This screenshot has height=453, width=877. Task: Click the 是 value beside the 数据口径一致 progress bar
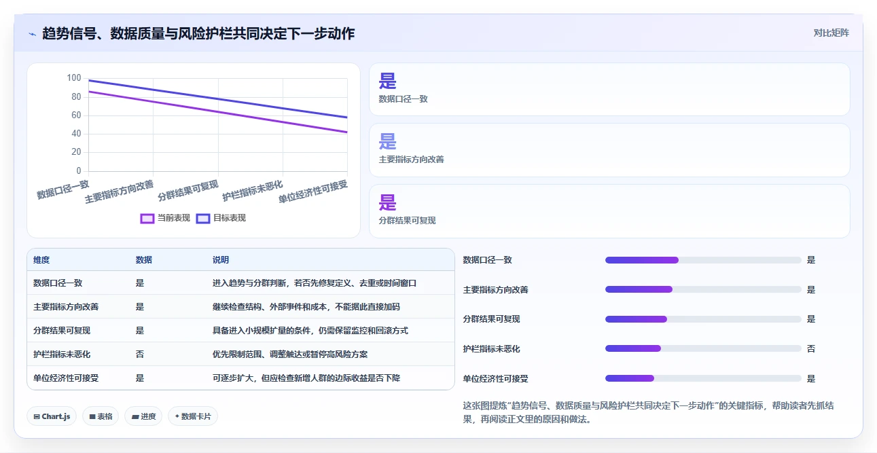pyautogui.click(x=811, y=259)
